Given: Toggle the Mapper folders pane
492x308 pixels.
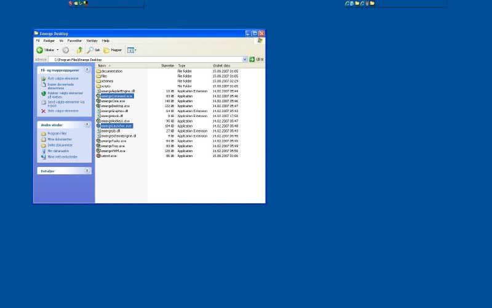Looking at the screenshot, I should pos(113,50).
